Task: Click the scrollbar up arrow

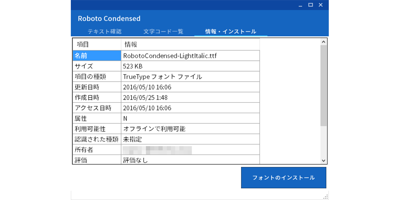Action: [x=324, y=42]
